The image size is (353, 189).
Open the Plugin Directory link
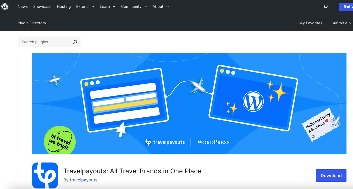(x=32, y=23)
